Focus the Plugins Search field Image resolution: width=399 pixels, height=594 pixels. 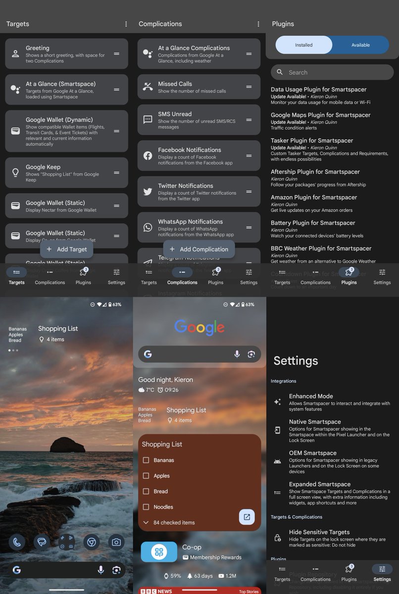(332, 72)
